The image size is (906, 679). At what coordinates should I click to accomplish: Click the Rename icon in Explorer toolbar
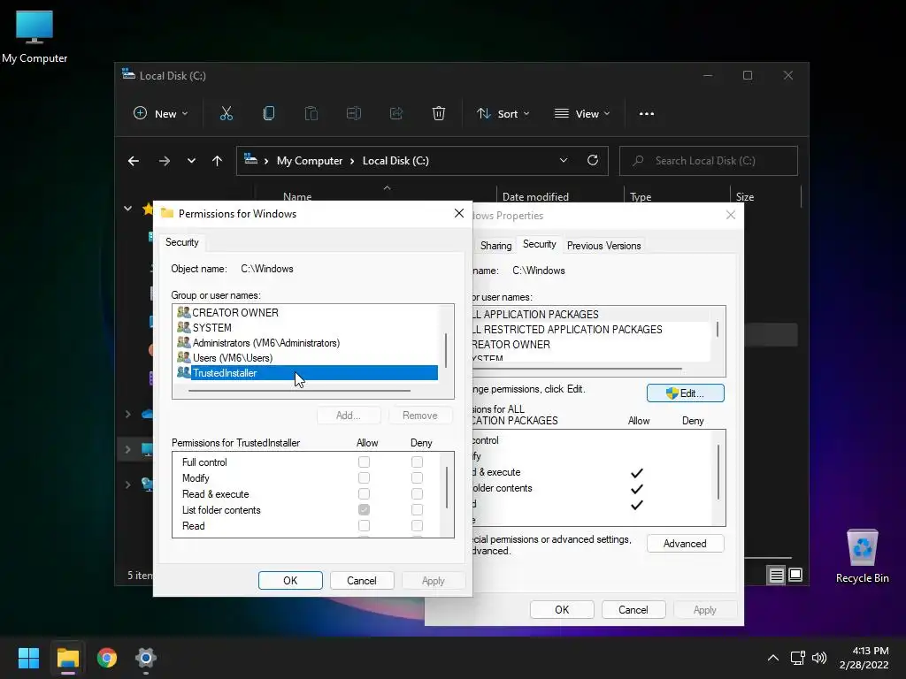tap(354, 114)
